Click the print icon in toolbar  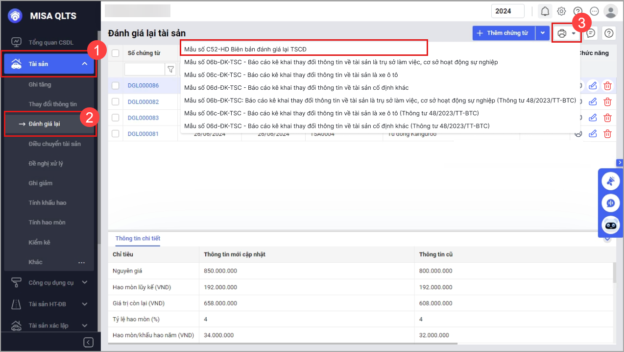click(x=562, y=33)
